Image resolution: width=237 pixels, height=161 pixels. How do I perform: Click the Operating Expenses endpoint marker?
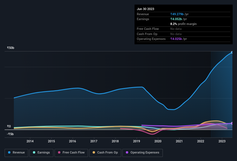[x=232, y=123]
